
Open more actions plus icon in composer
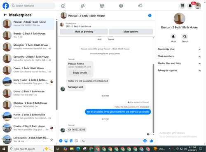pos(61,141)
